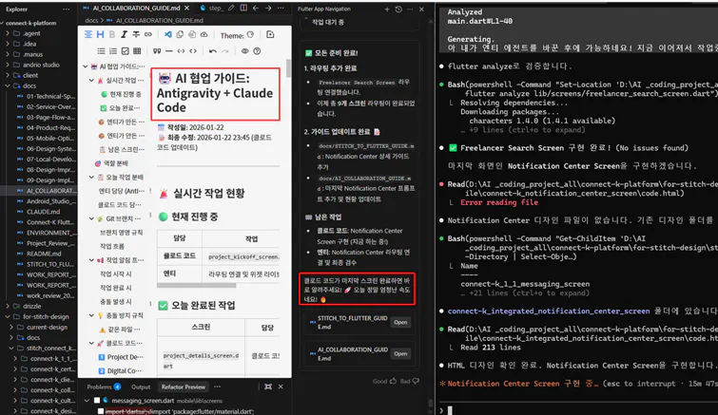Expand the client folder in Explorer

pyautogui.click(x=8, y=75)
